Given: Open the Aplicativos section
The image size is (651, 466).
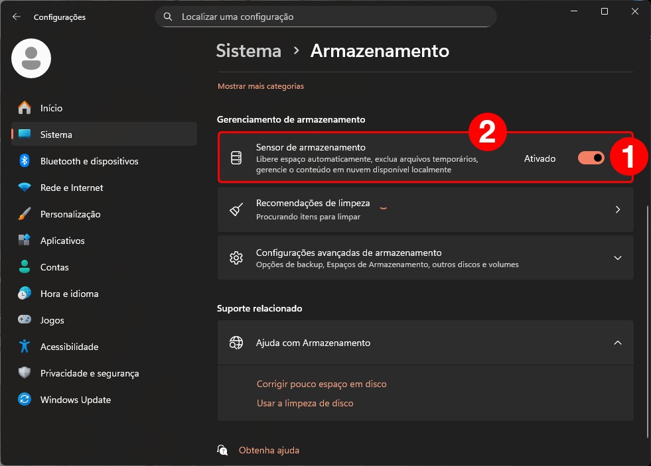Looking at the screenshot, I should [x=62, y=241].
